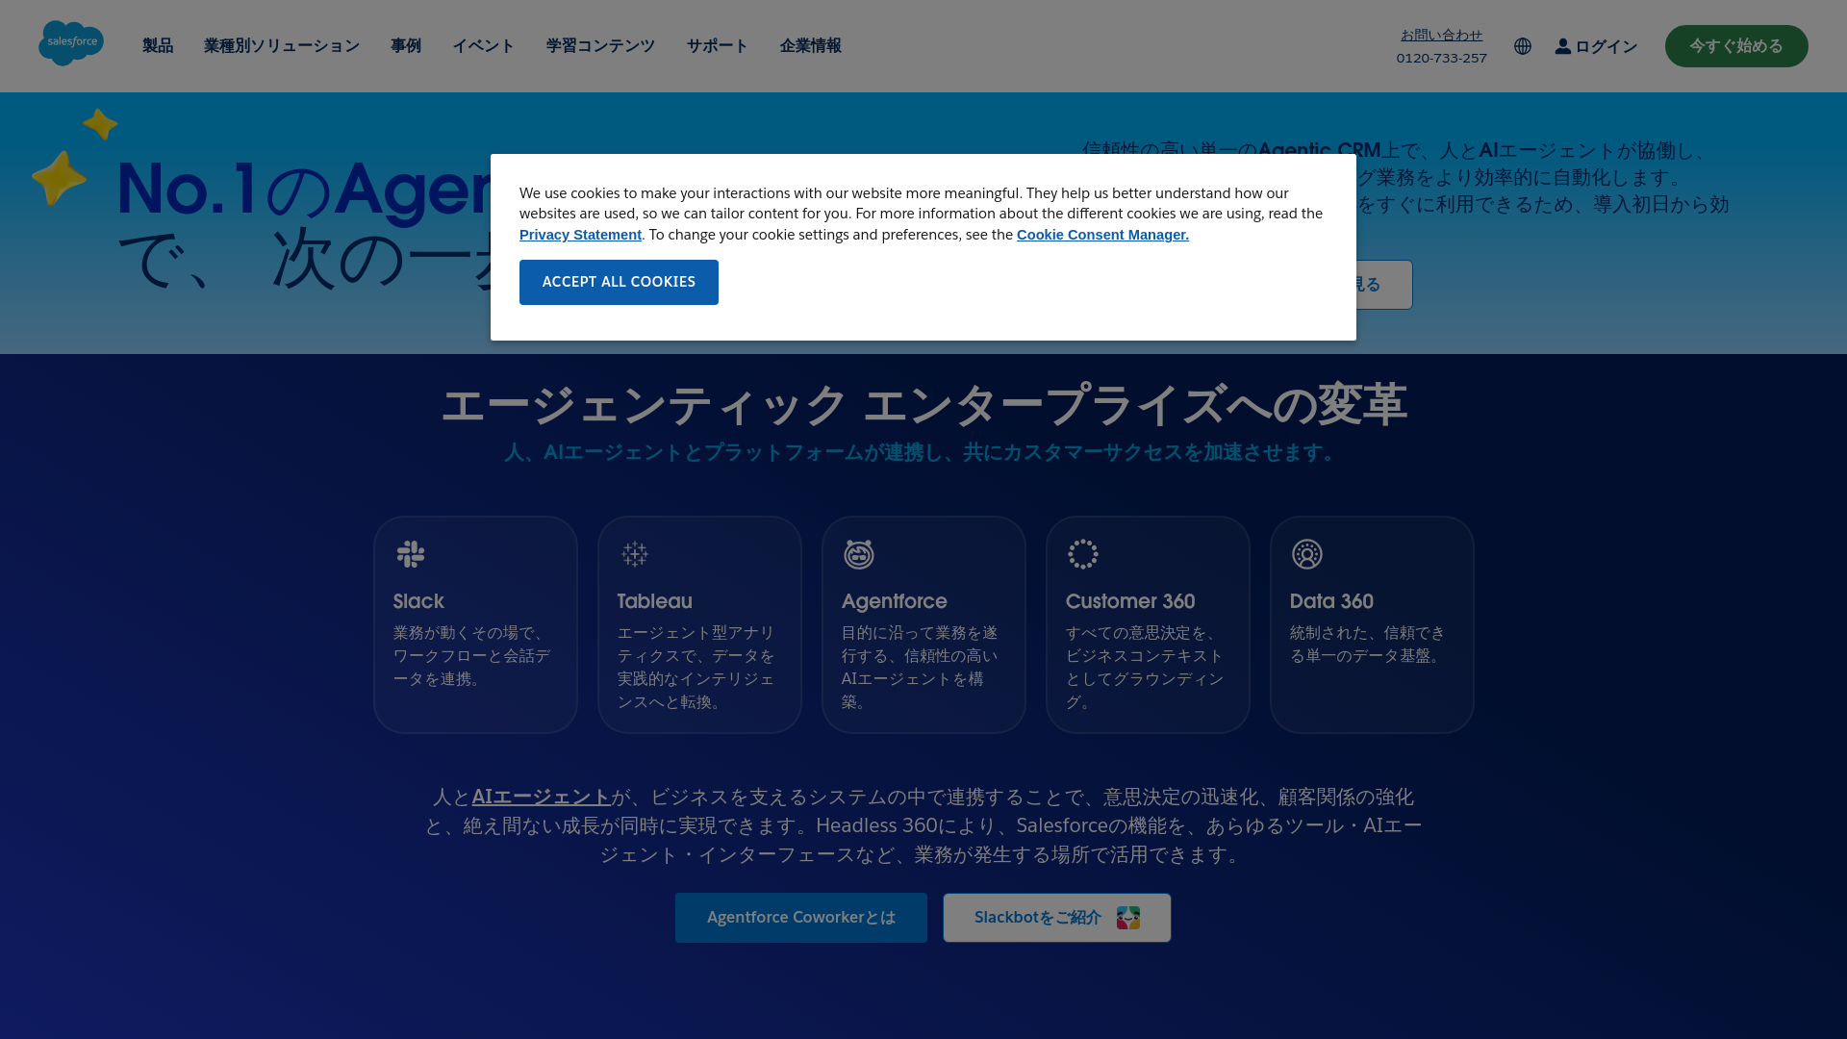
Task: Click the phone number 0120-733-257
Action: coord(1441,58)
